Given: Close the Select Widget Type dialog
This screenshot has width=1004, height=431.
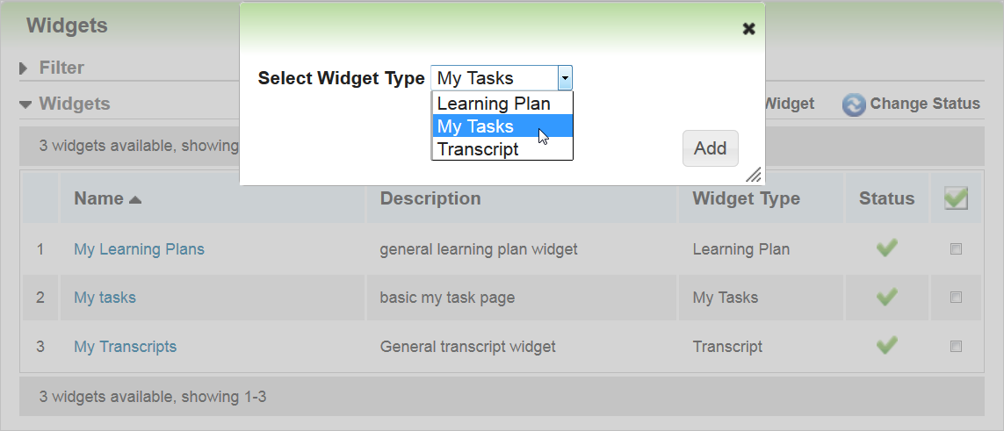Looking at the screenshot, I should pyautogui.click(x=748, y=29).
